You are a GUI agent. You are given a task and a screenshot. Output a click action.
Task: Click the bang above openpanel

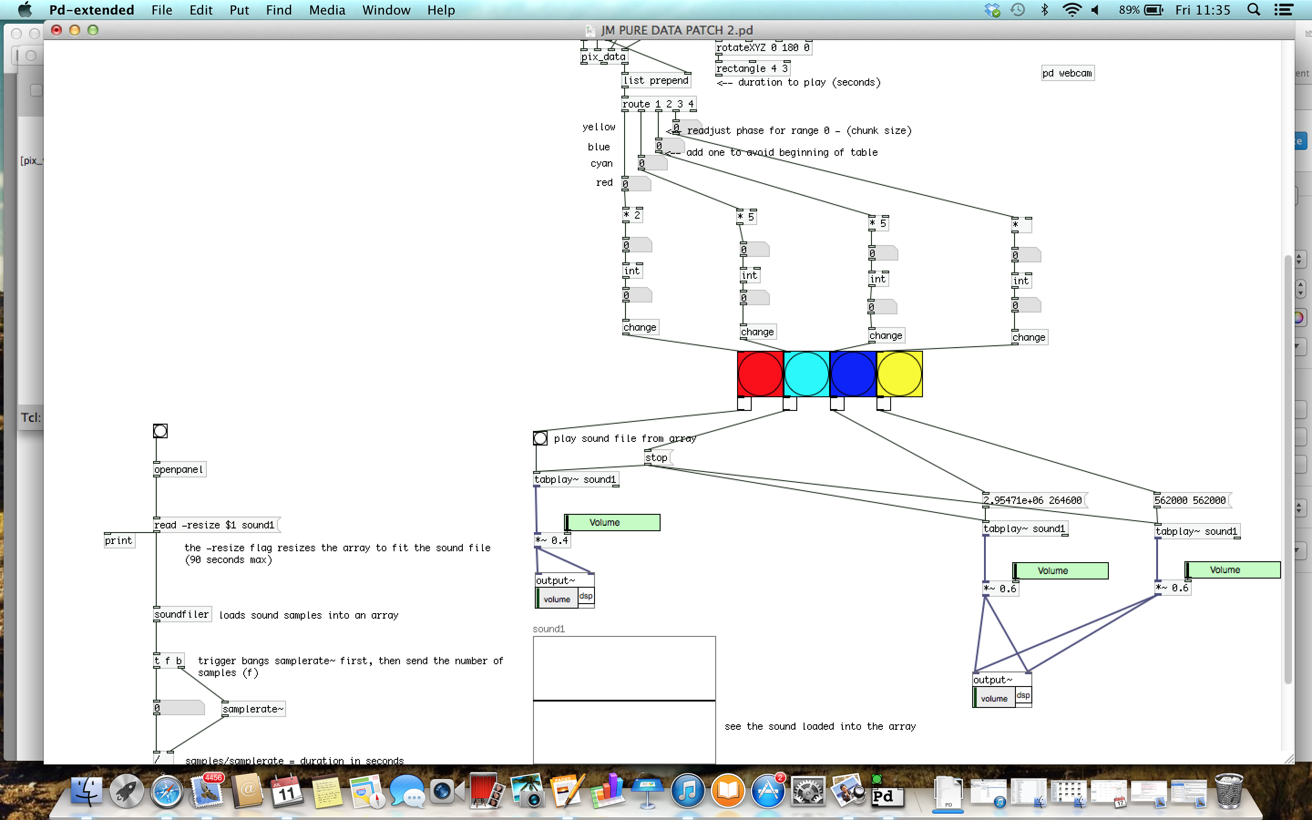tap(160, 430)
